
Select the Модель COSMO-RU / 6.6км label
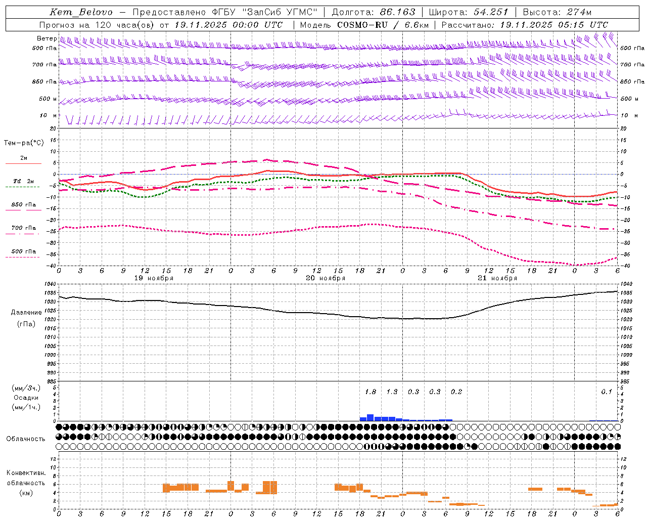[364, 25]
